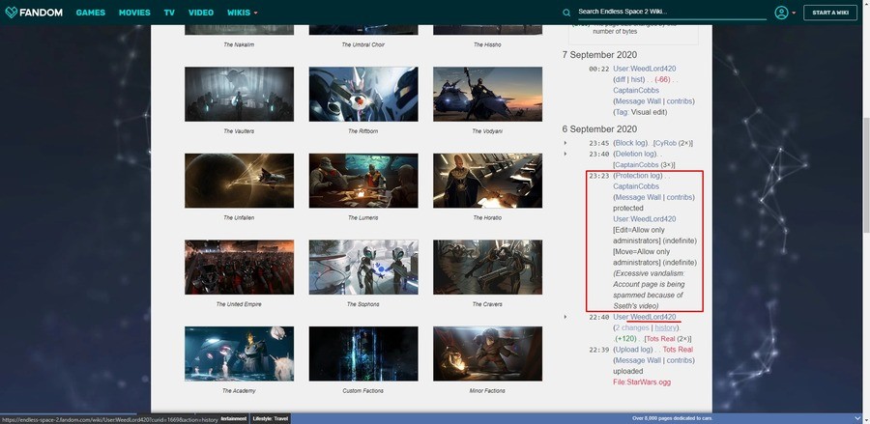Click The United Empire caption text
This screenshot has height=424, width=870.
pyautogui.click(x=239, y=304)
